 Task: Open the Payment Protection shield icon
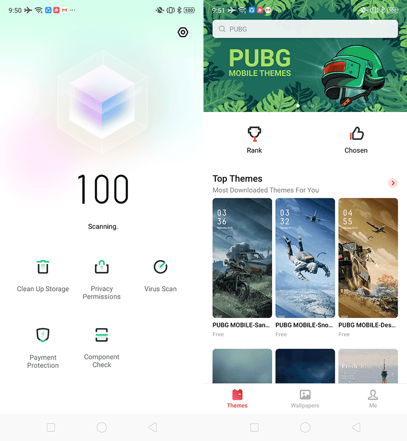click(x=43, y=335)
